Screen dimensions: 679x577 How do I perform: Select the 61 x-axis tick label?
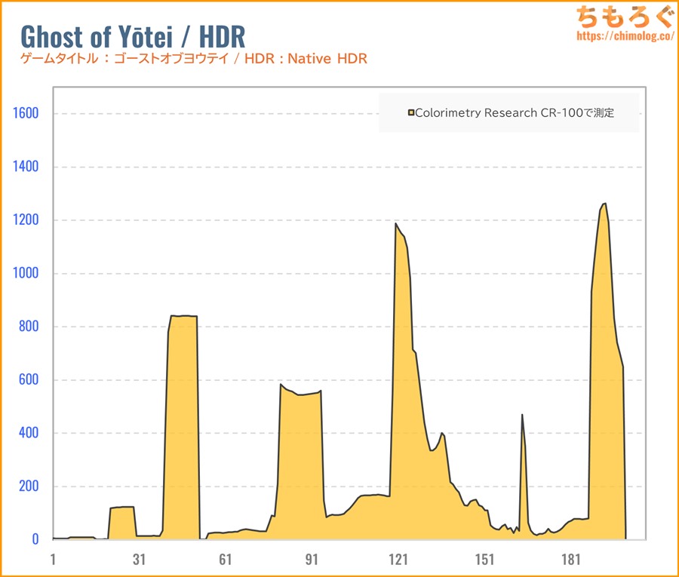pos(225,560)
